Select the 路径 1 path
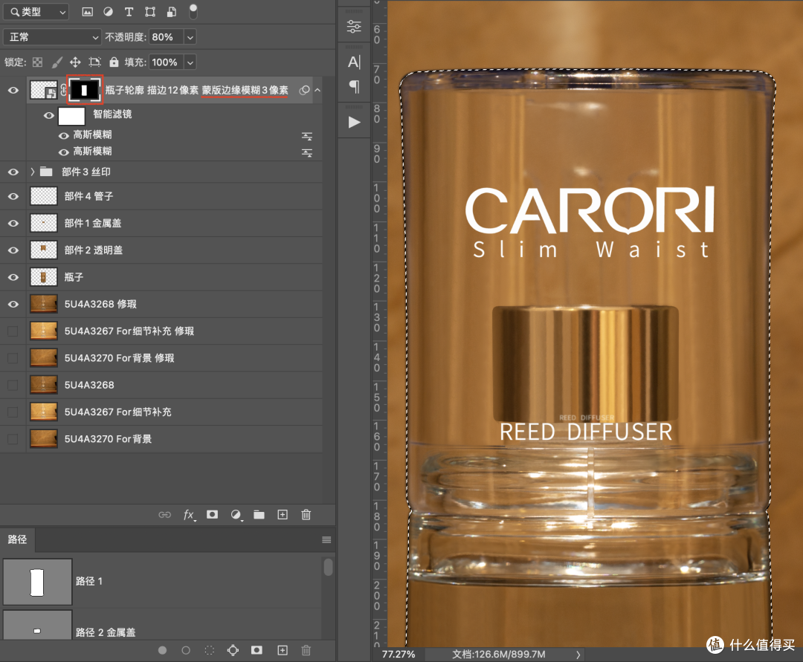803x662 pixels. (161, 582)
